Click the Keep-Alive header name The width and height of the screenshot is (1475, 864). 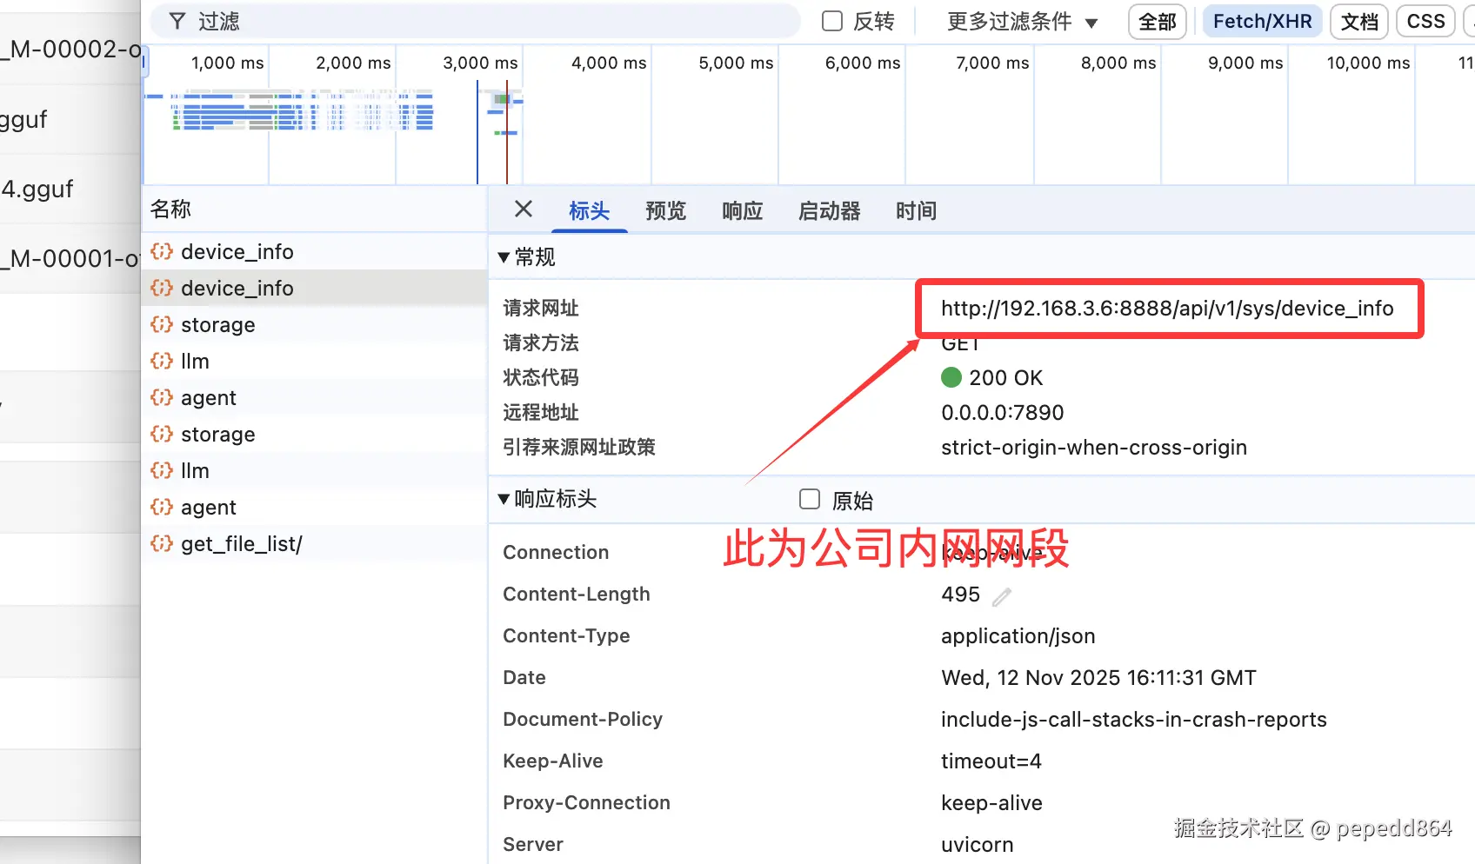(x=553, y=761)
